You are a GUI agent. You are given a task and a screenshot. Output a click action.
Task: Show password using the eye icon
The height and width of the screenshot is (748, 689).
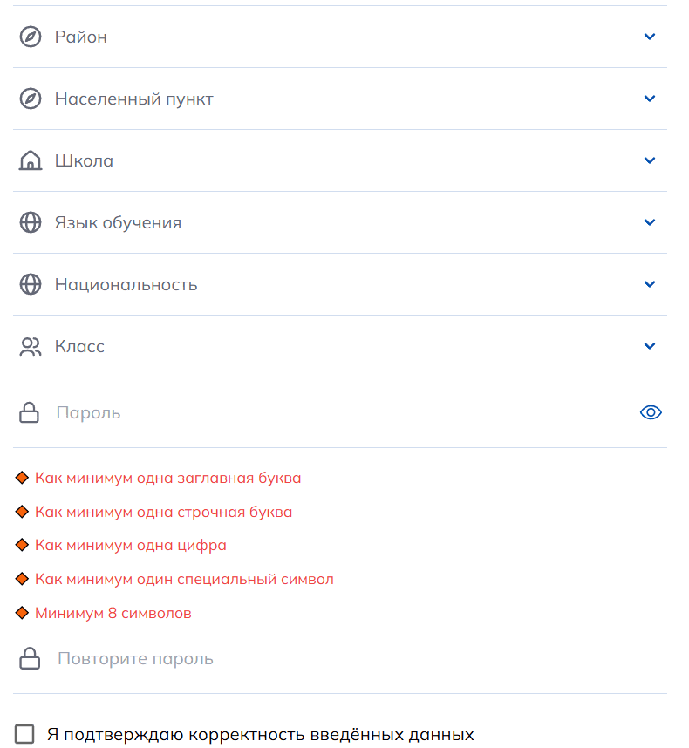[651, 412]
